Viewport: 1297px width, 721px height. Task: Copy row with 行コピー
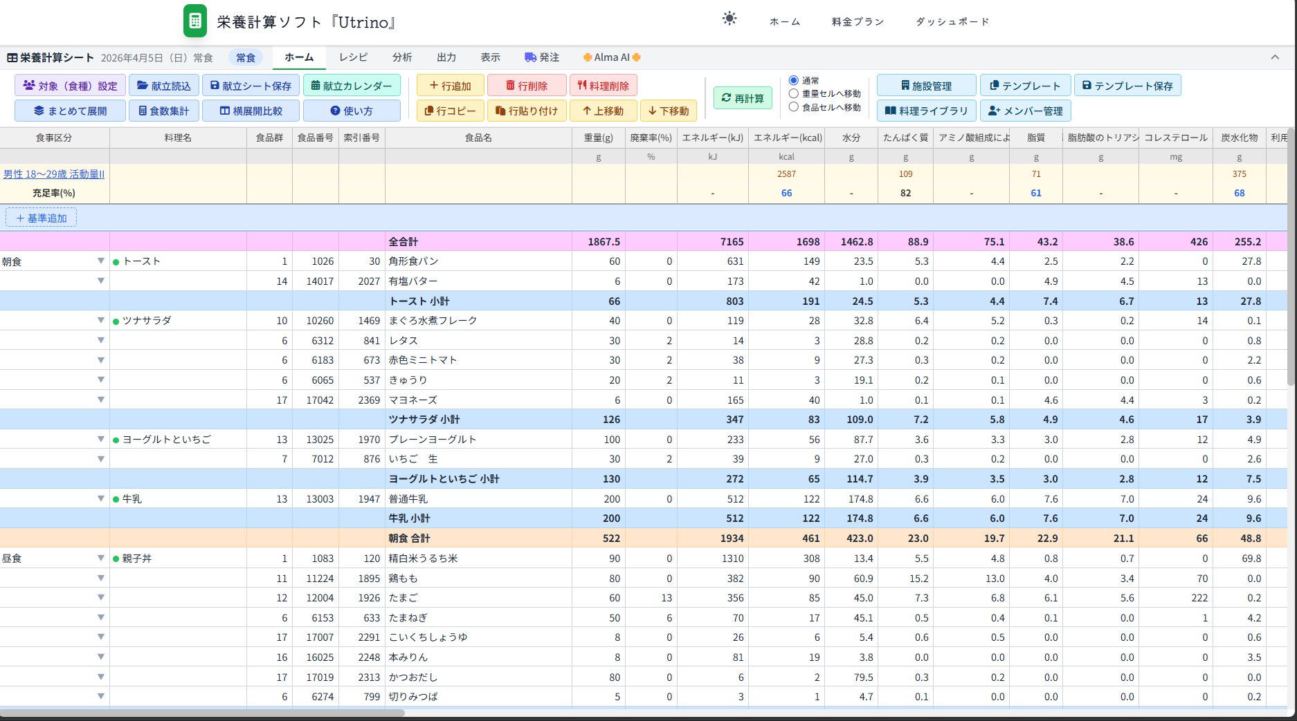[451, 111]
